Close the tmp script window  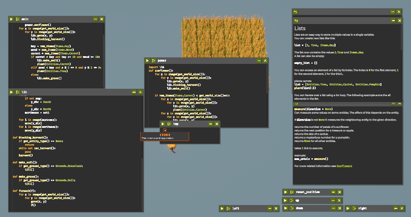(217, 124)
